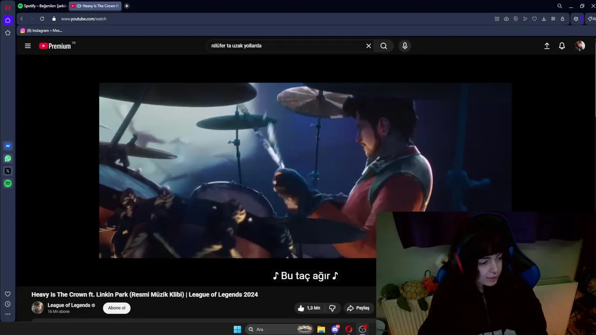Open the sidebar three-dots setup menu

tap(7, 314)
